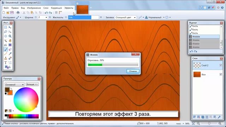Select the Recolor tool
This screenshot has height=127, width=226.
10,58
